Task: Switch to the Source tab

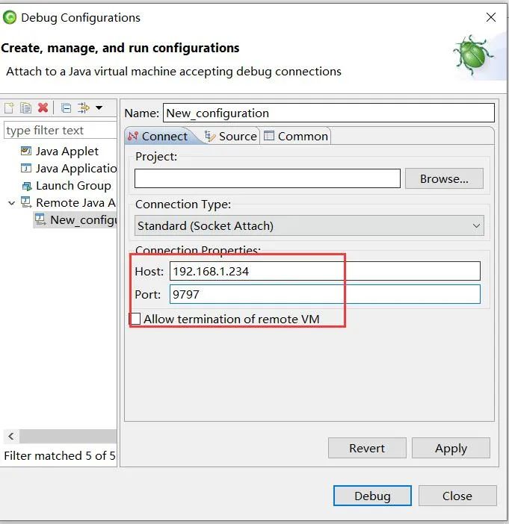Action: click(x=231, y=136)
